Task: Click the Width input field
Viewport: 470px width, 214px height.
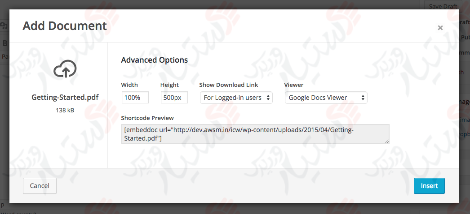Action: click(x=135, y=98)
